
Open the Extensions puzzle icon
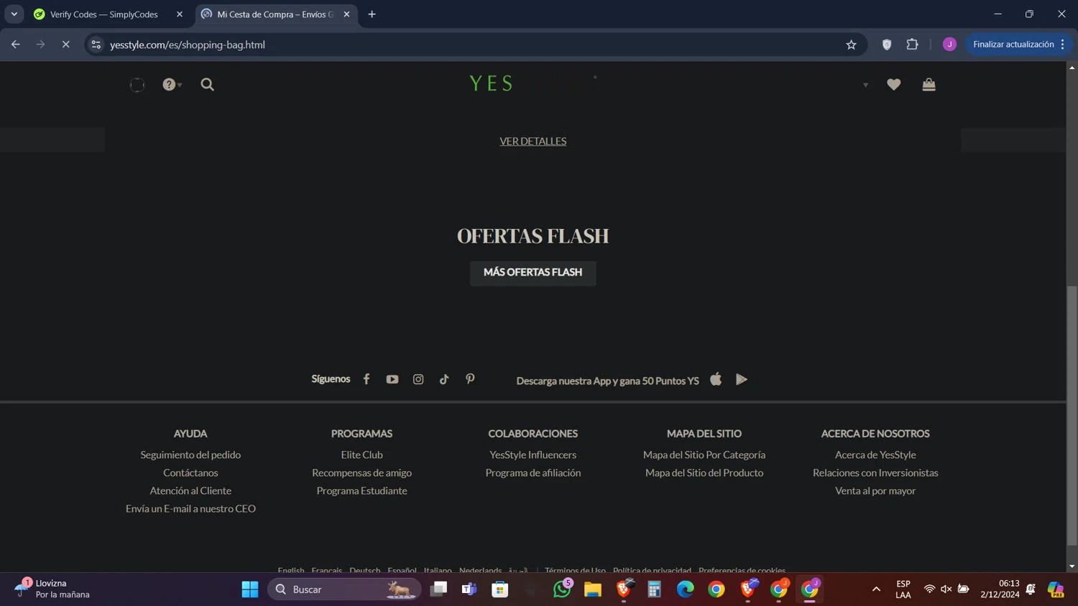click(912, 45)
